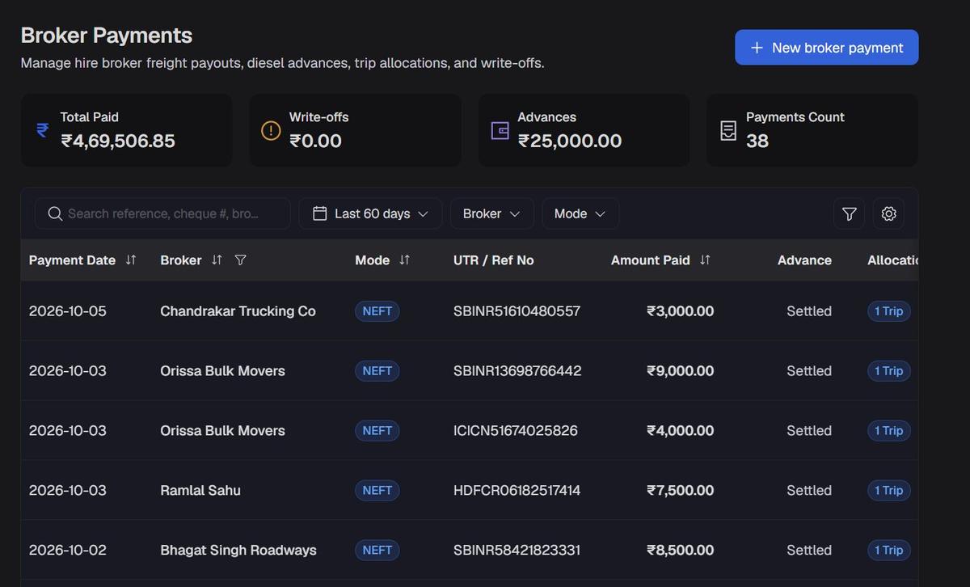The image size is (970, 587).
Task: Click Orissa Bulk Movers in the ₹4,000.00 row
Action: pos(222,431)
